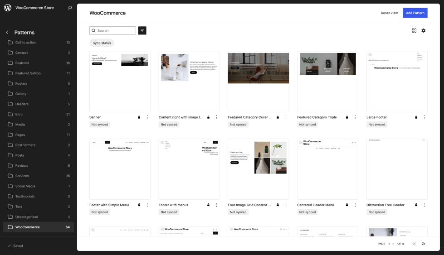Click the WordPress logo icon

tap(8, 8)
